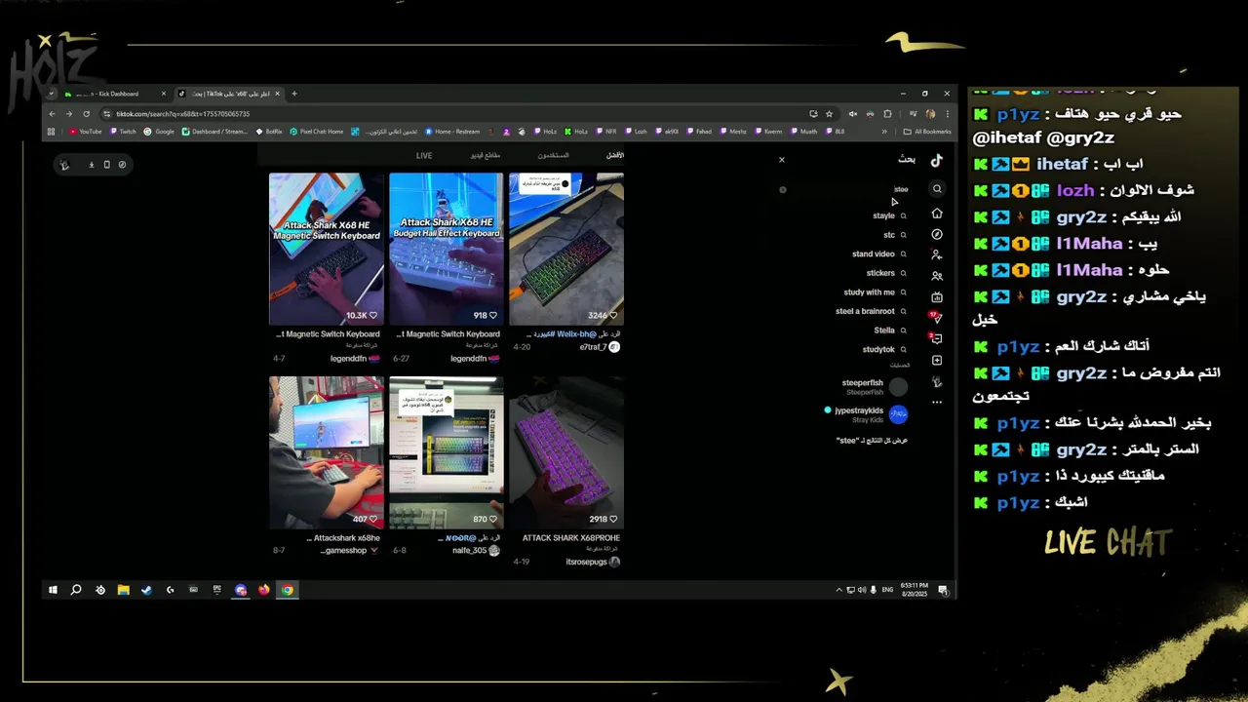Mute the tab audio from the toolbar icon
This screenshot has width=1248, height=702.
[853, 113]
